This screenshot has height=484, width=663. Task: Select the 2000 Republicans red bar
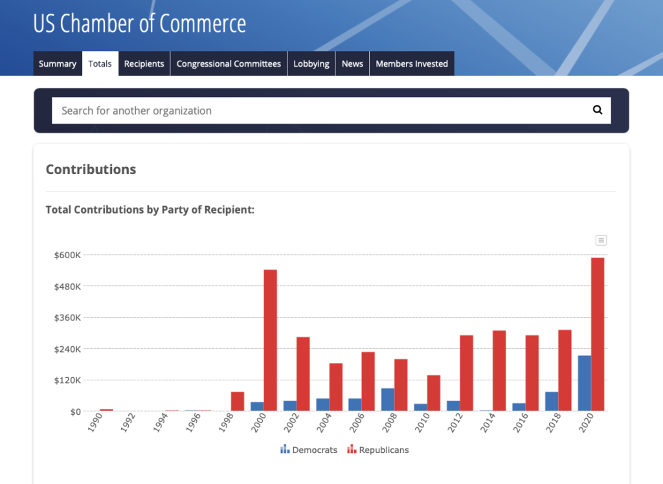(270, 340)
